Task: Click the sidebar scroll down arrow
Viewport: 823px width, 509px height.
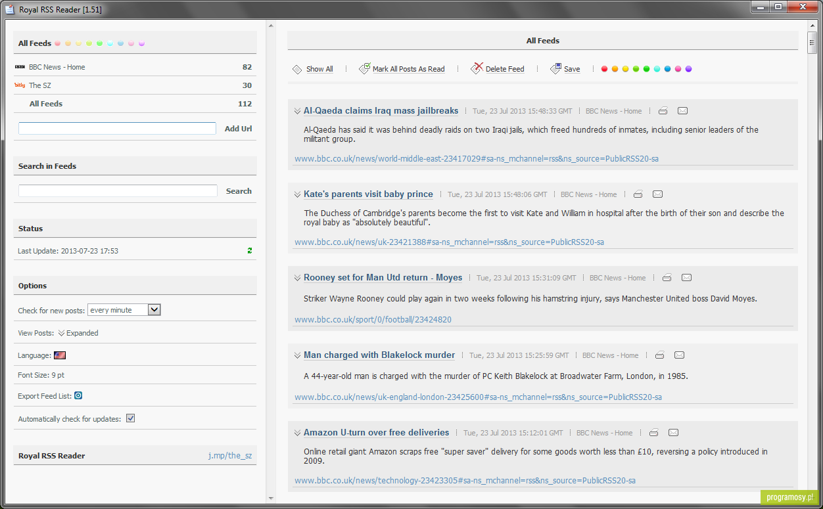Action: (x=270, y=499)
